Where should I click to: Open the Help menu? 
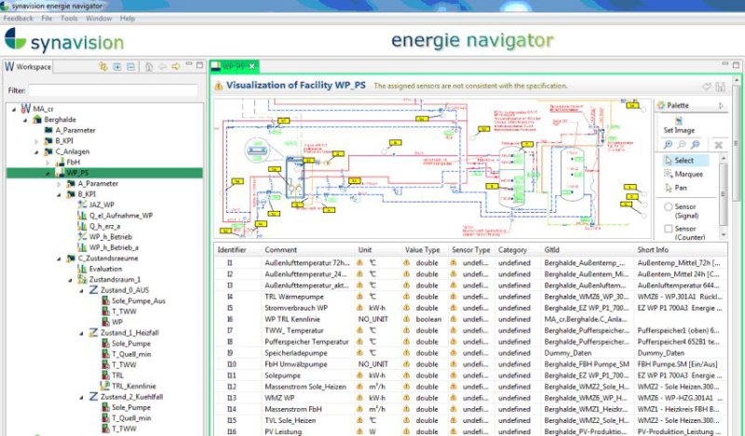[128, 18]
